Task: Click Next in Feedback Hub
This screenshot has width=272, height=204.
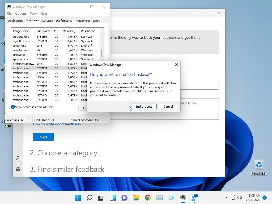Action: click(43, 137)
